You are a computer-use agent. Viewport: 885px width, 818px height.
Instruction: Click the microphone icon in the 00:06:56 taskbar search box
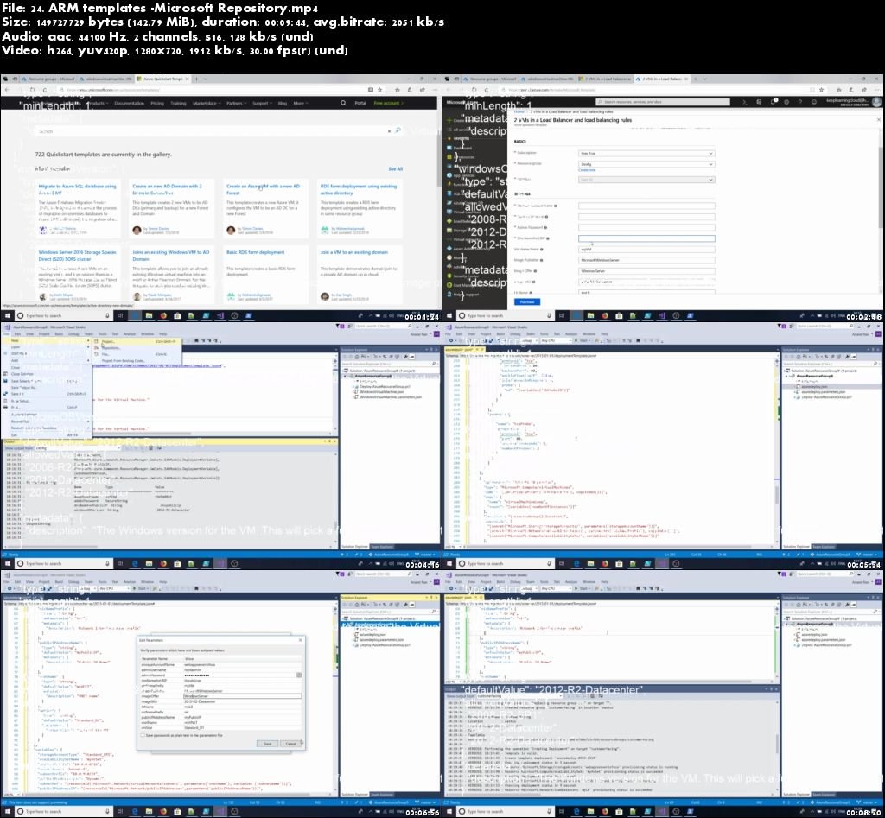tap(107, 812)
